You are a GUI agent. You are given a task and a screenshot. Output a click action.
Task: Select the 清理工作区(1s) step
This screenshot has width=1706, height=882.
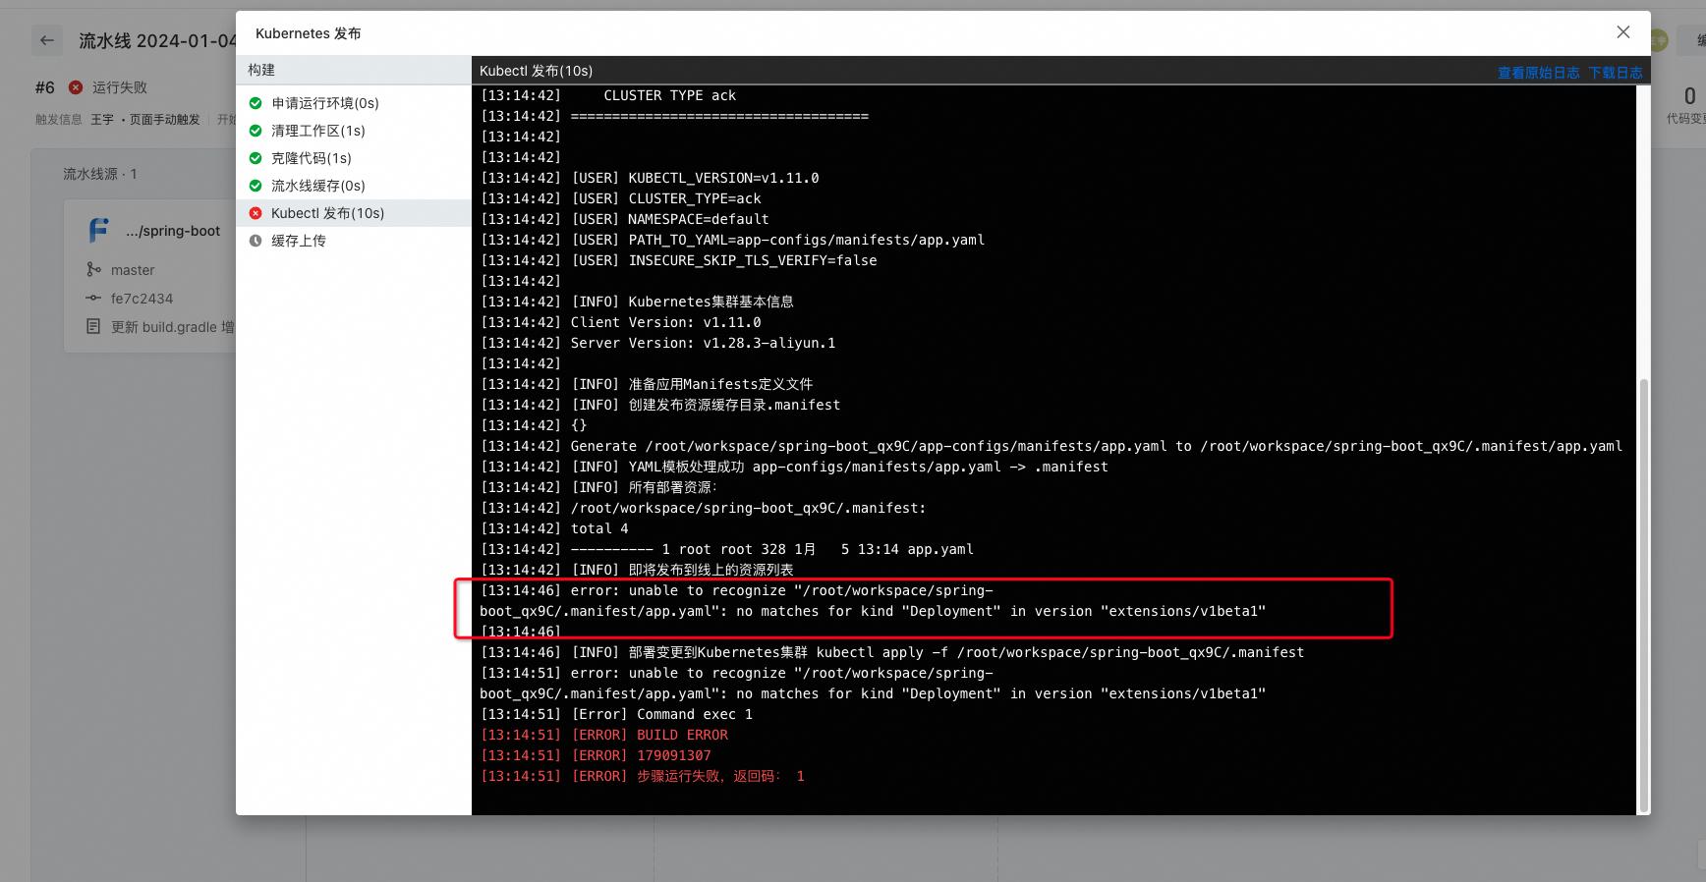354,131
